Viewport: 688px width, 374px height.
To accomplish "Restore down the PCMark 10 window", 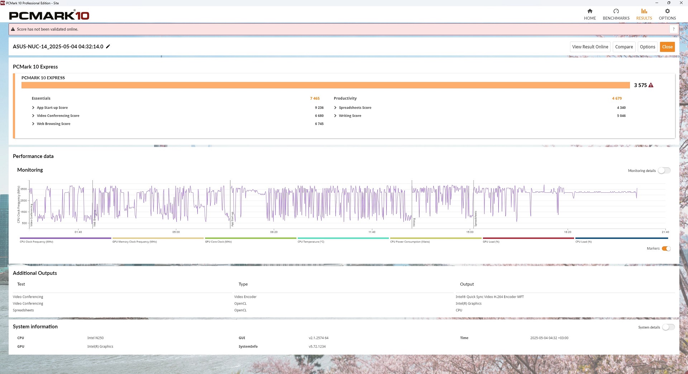I will 669,3.
